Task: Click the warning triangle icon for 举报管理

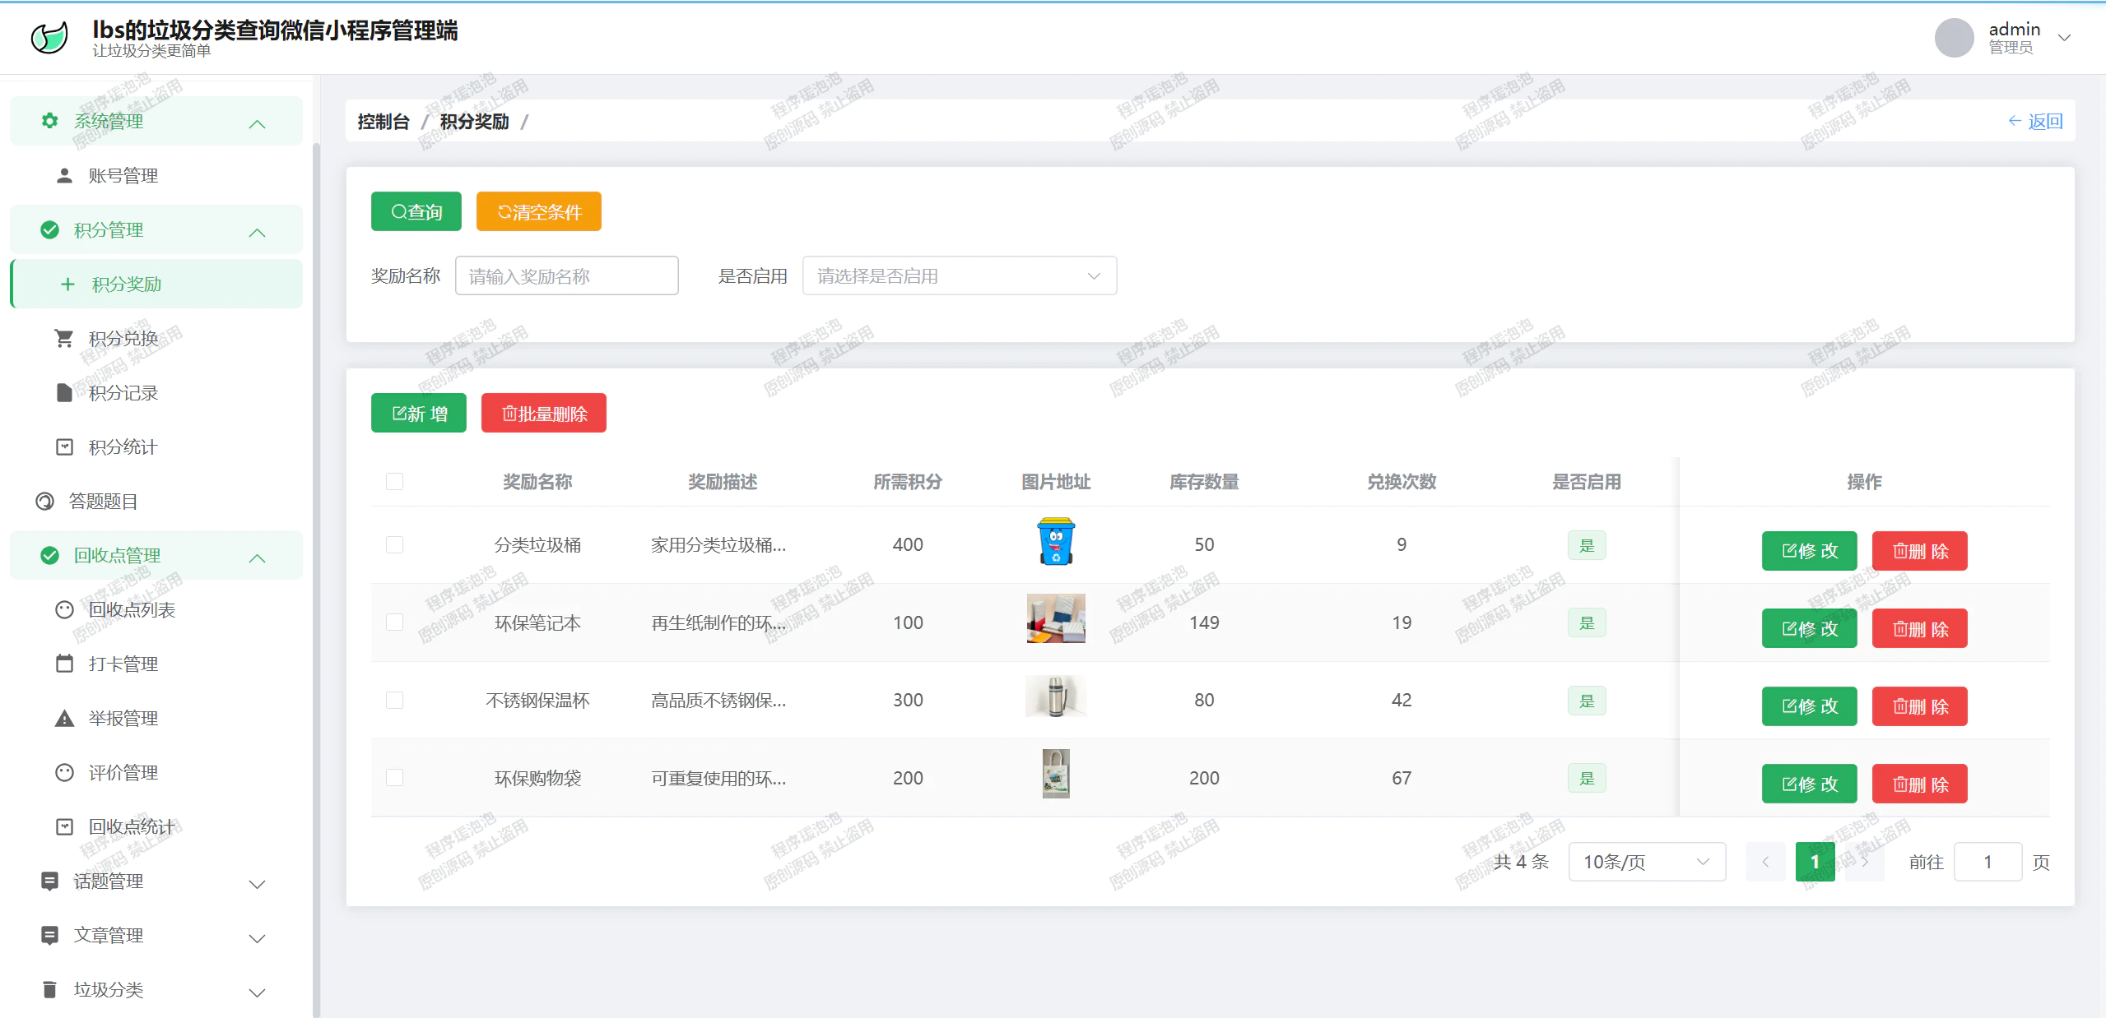Action: [x=64, y=718]
